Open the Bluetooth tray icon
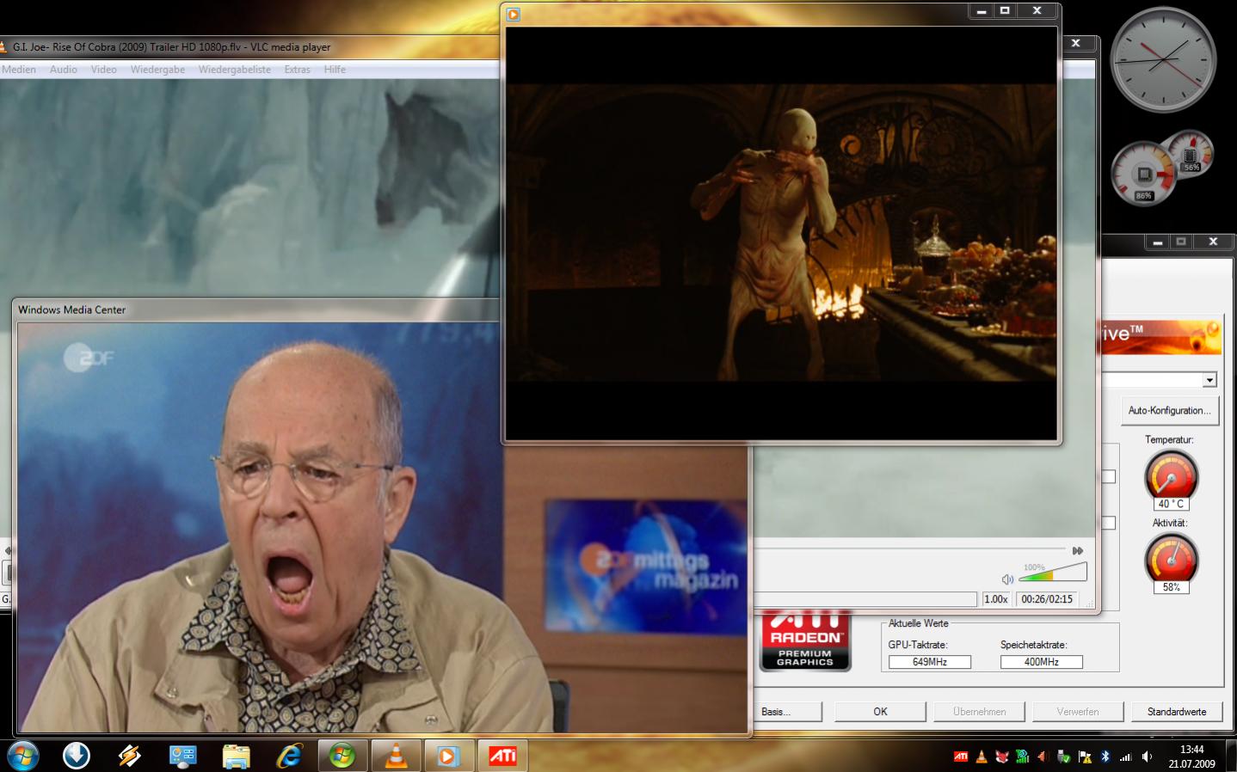 tap(1105, 757)
